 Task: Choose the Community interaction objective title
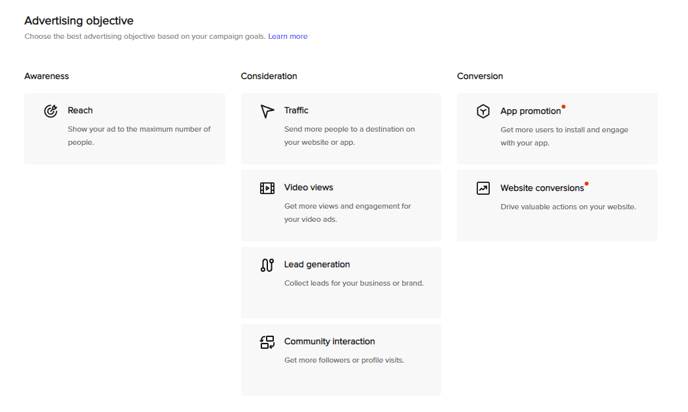[x=330, y=342]
